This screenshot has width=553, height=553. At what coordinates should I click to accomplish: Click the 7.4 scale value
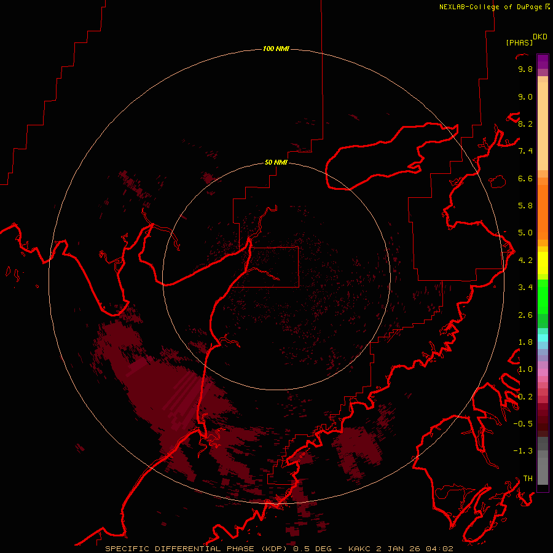(525, 151)
